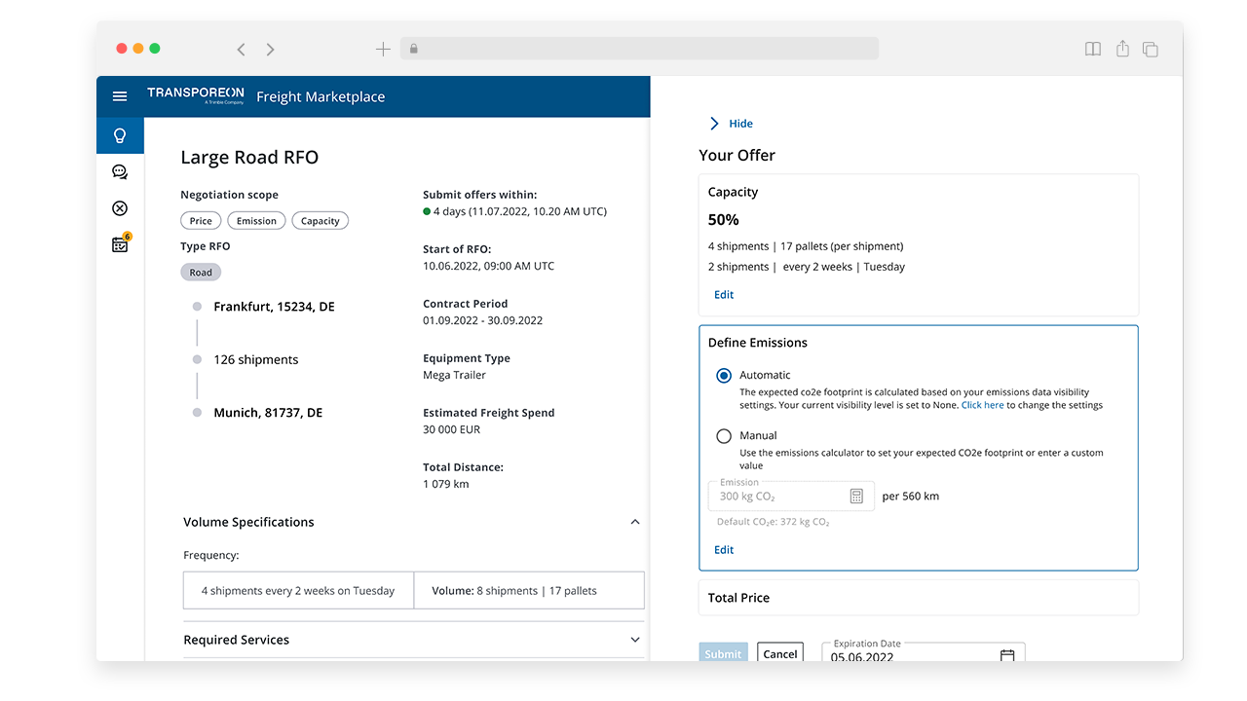Expand the Required Services section
The height and width of the screenshot is (701, 1247).
pos(635,640)
